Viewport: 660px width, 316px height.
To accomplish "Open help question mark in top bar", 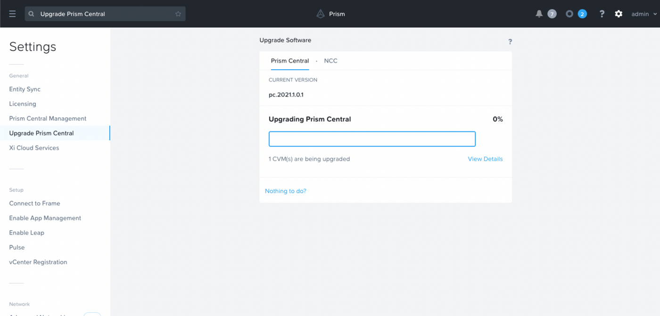I will pos(602,14).
